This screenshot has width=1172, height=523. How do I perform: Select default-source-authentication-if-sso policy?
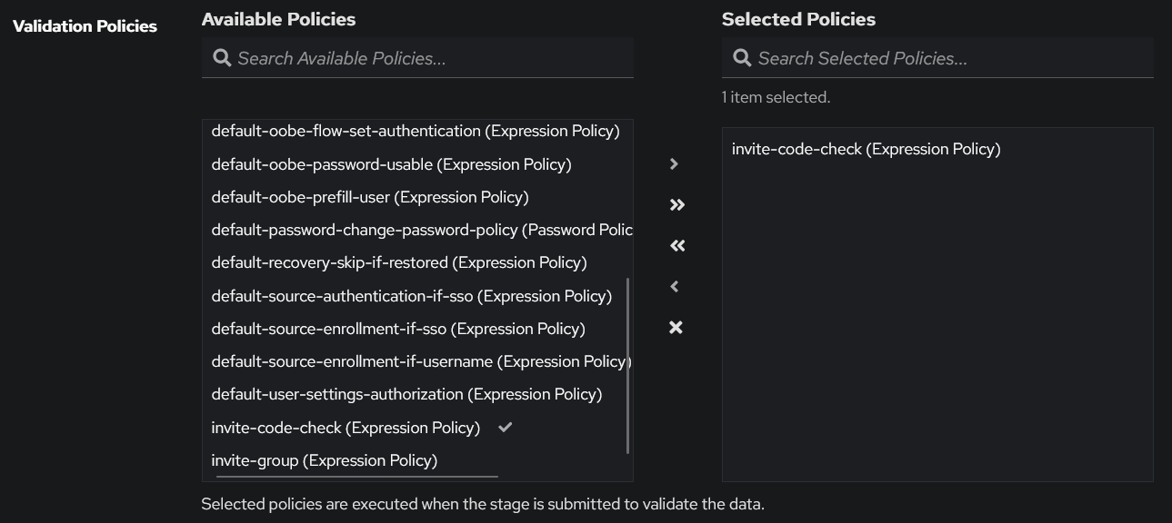pos(410,295)
